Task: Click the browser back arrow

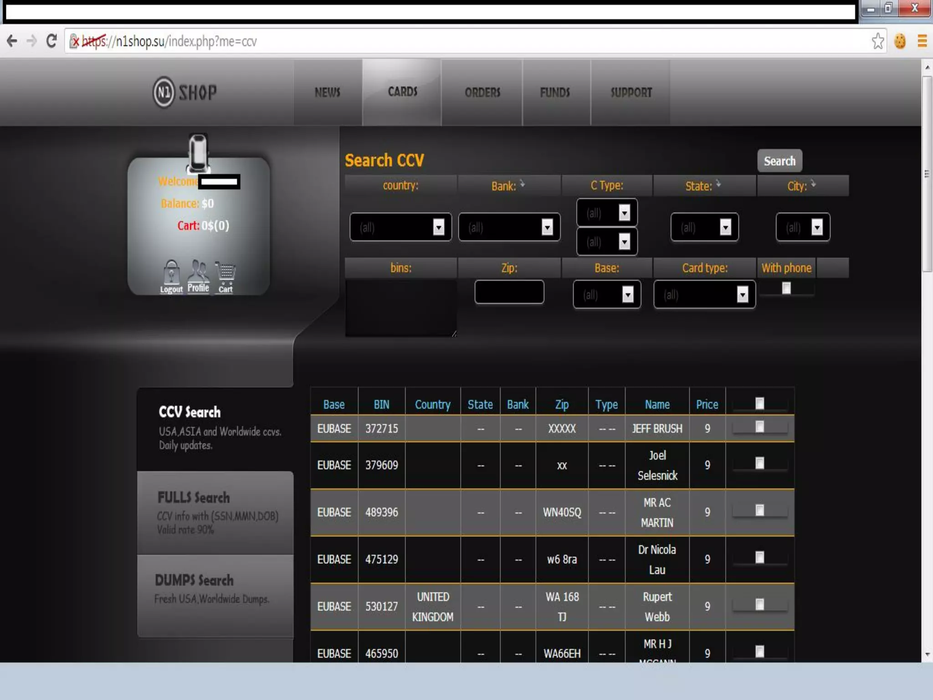Action: (12, 41)
